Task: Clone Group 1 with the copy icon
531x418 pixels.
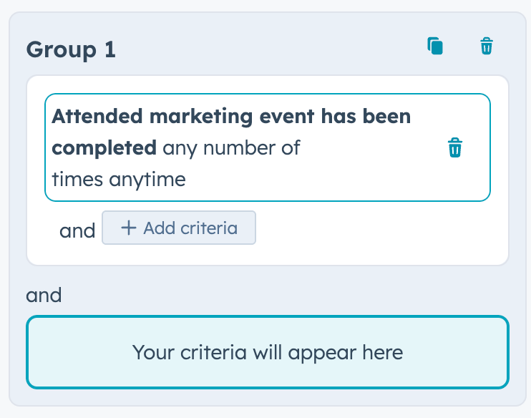Action: pos(435,47)
